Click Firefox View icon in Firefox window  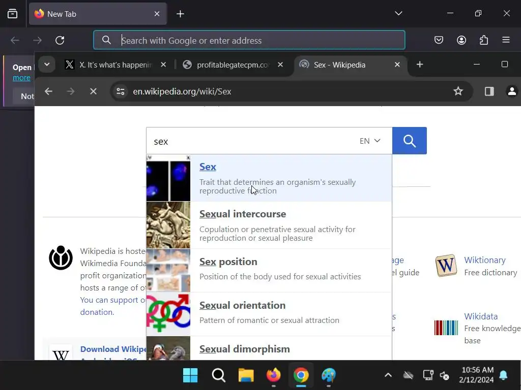[x=12, y=14]
